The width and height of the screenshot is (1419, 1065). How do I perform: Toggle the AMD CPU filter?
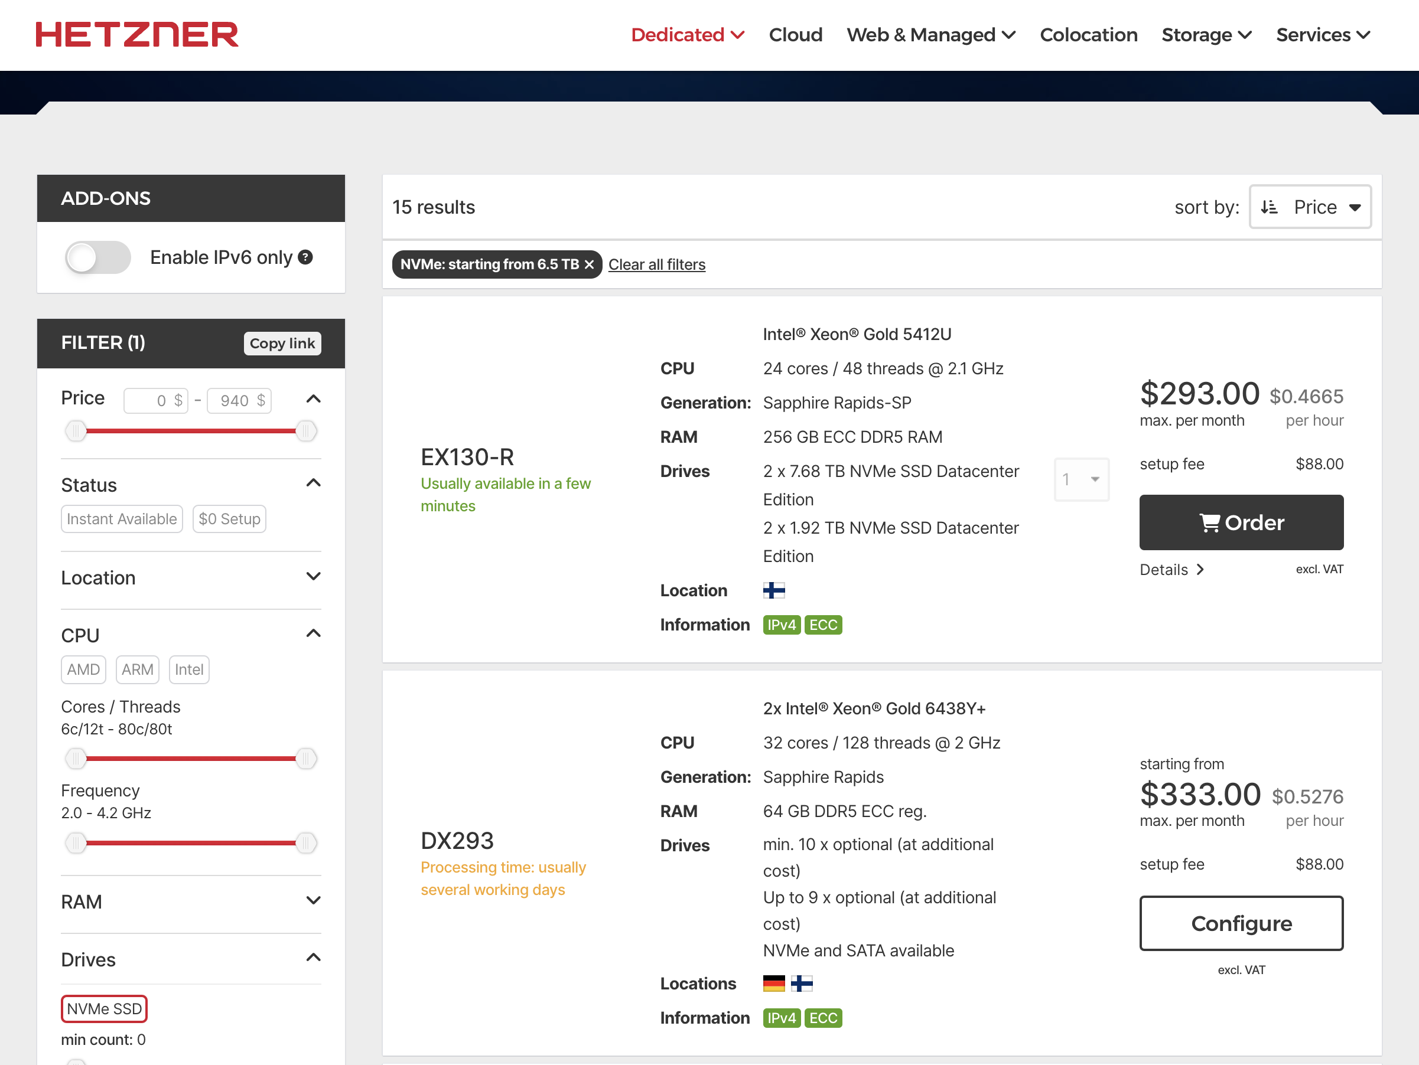click(83, 669)
